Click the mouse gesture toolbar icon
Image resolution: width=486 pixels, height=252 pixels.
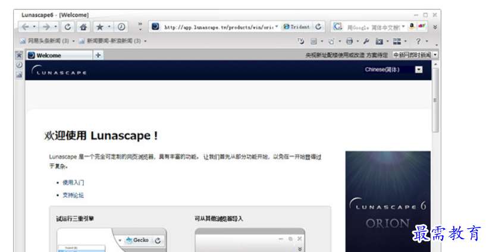coord(300,41)
